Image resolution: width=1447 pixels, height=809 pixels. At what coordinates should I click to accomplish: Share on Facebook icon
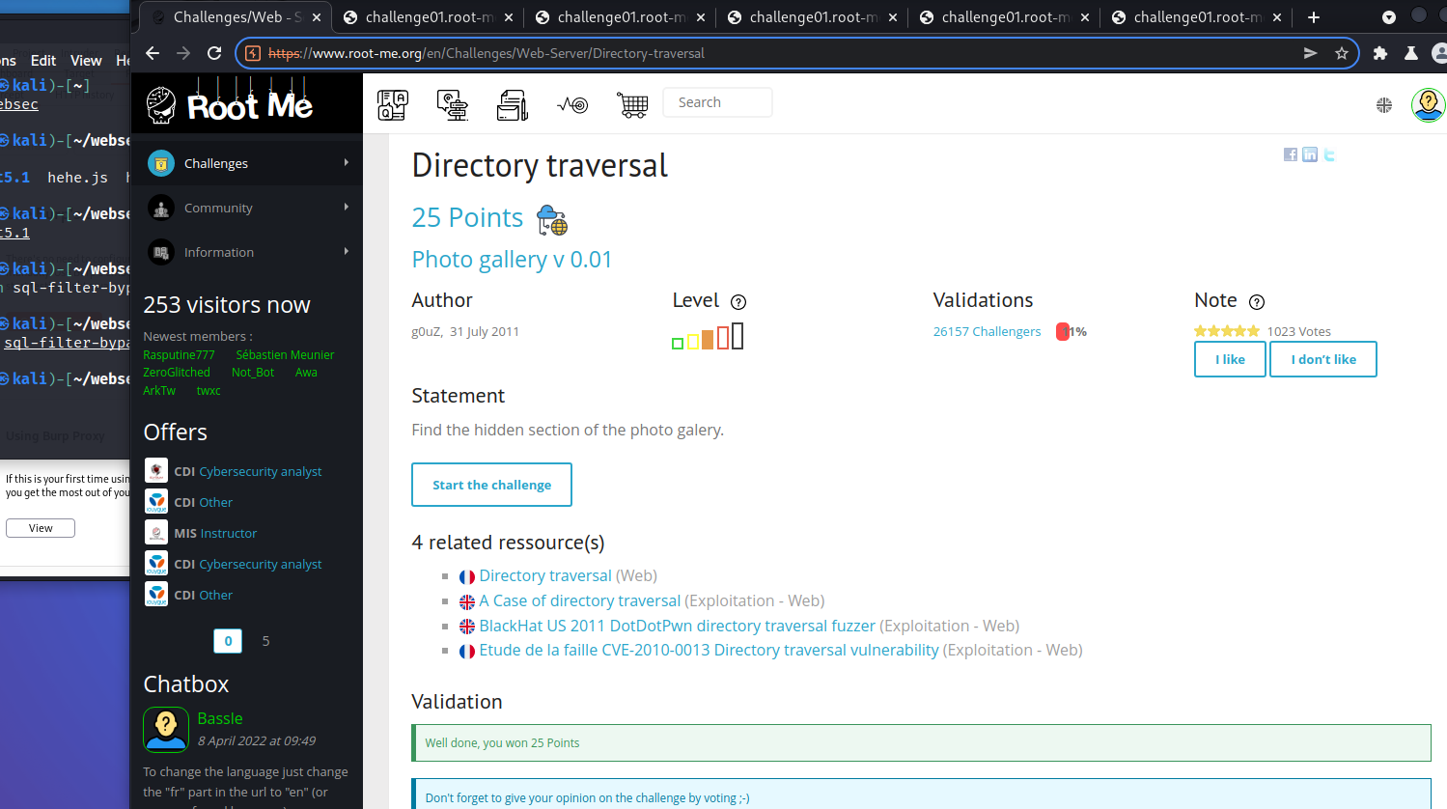(1291, 154)
